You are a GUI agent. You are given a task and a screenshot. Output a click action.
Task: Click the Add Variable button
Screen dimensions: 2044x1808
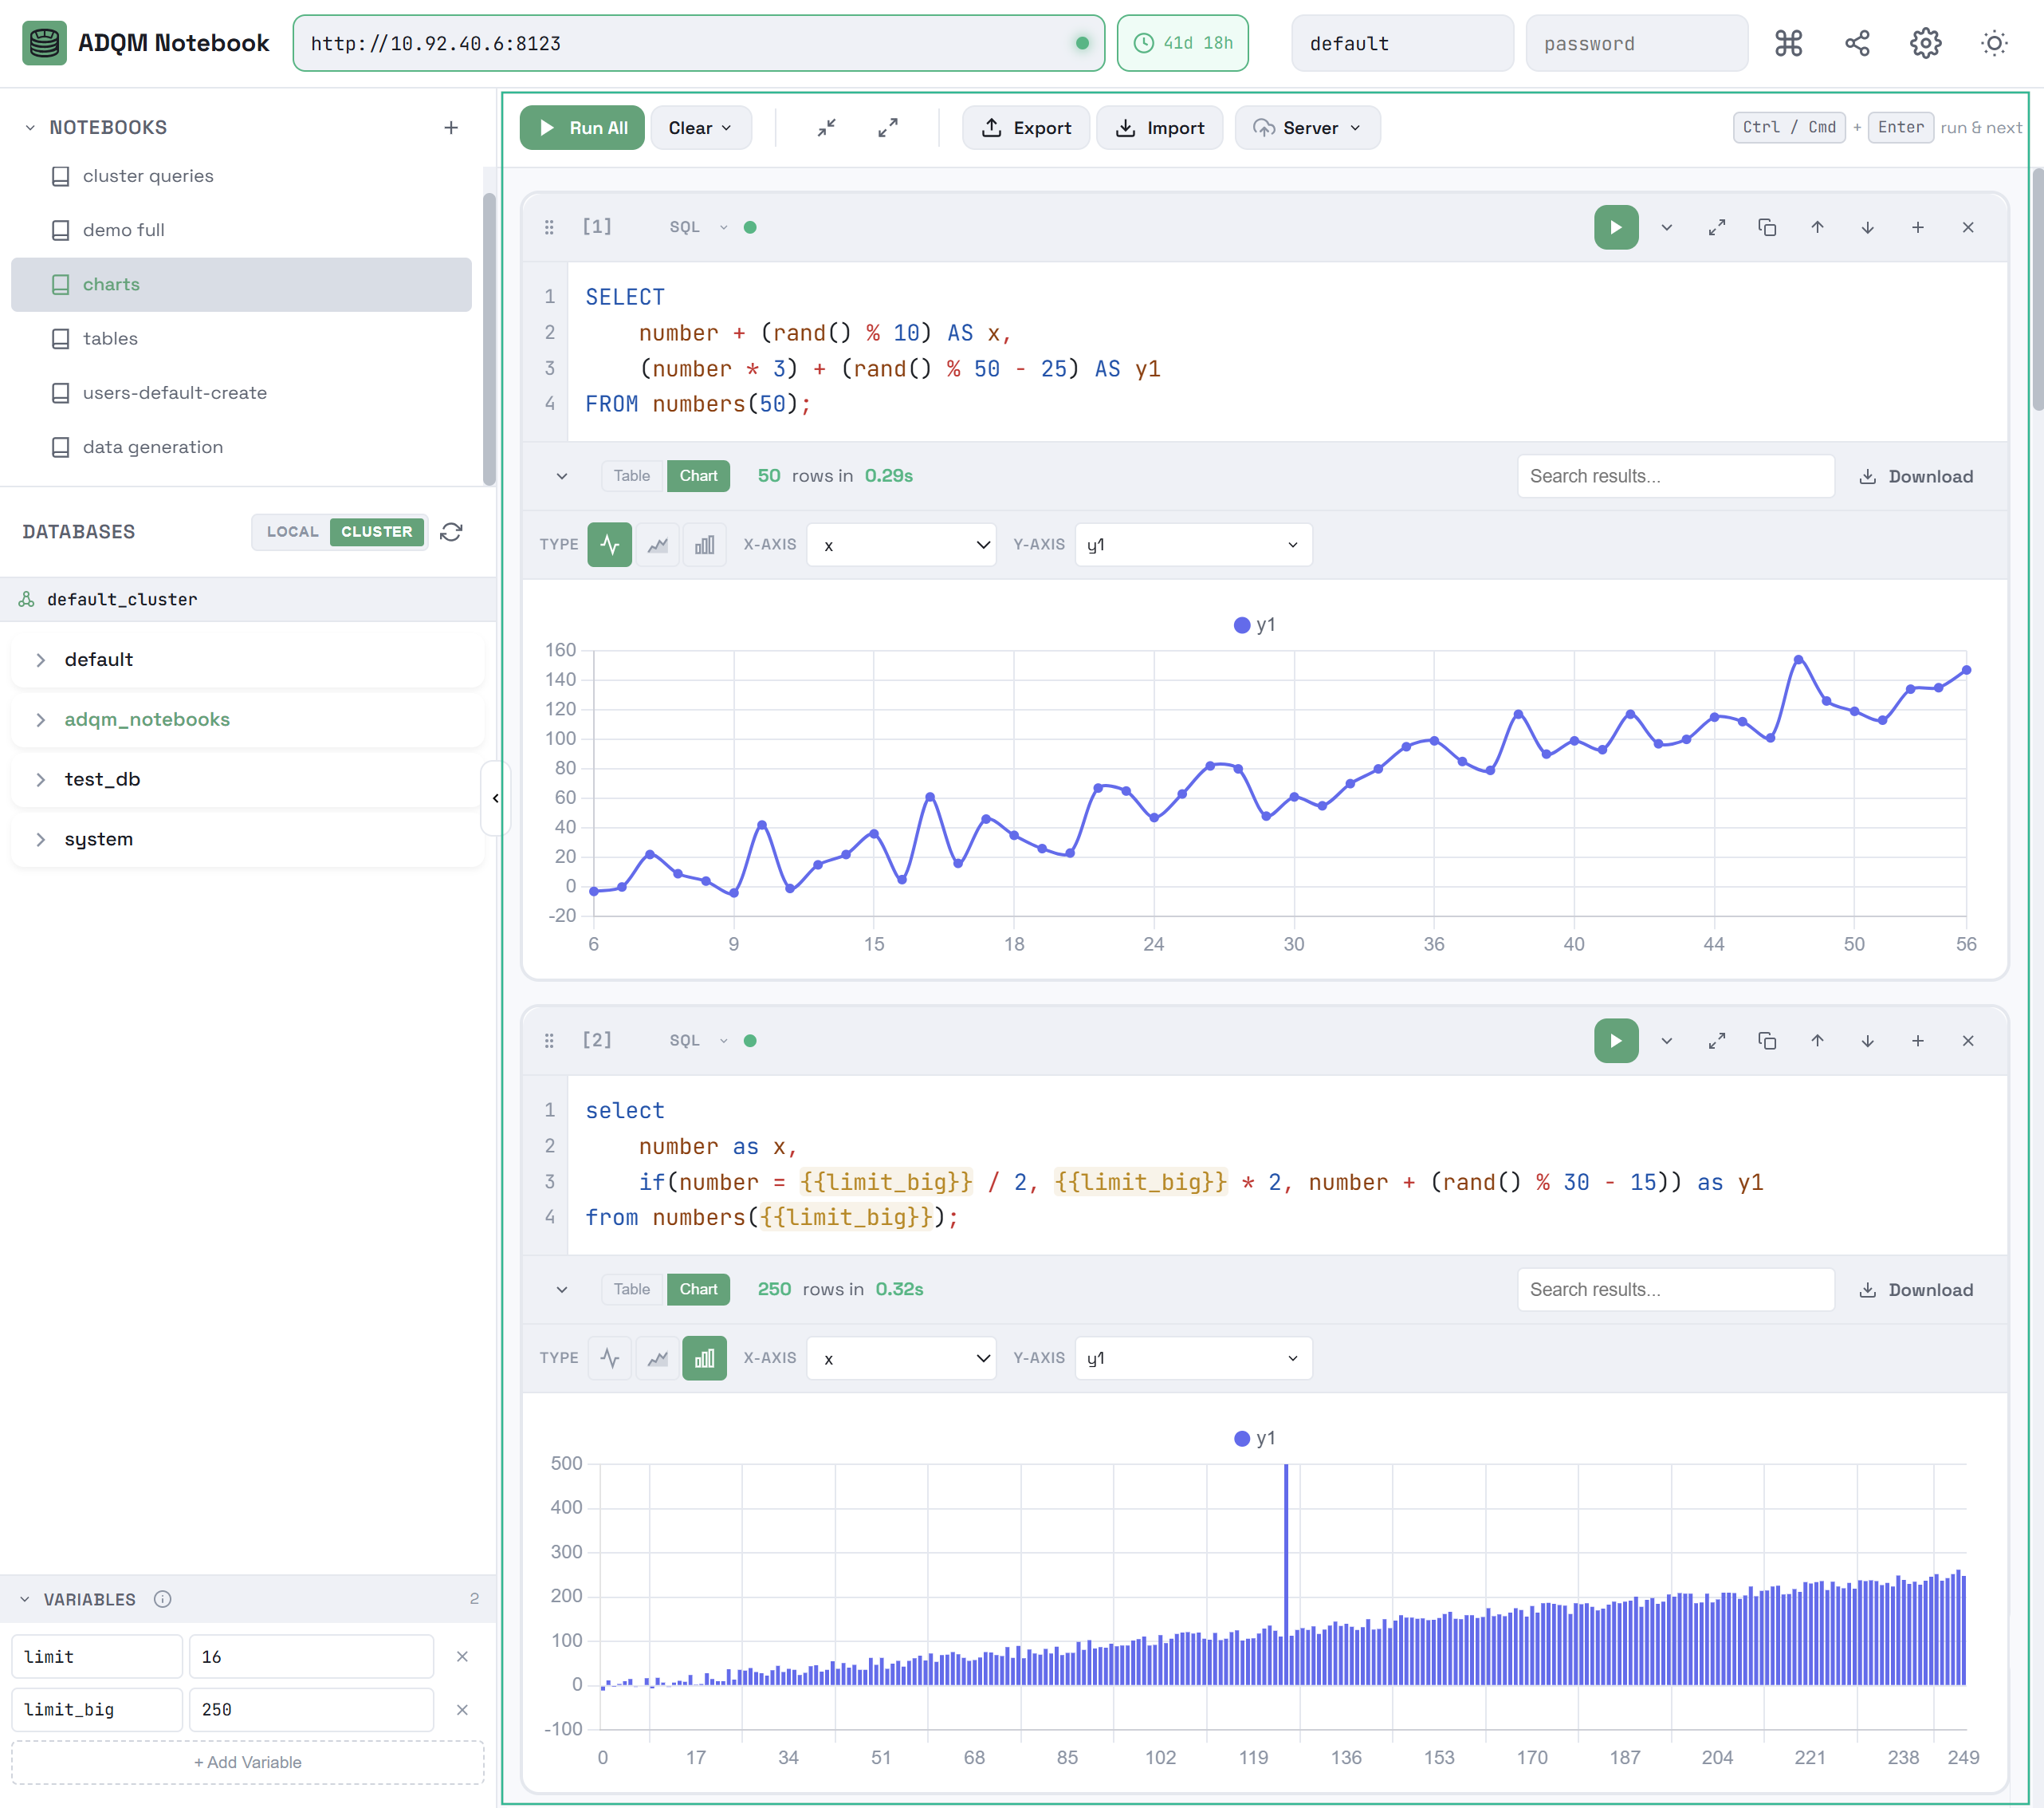click(x=247, y=1762)
